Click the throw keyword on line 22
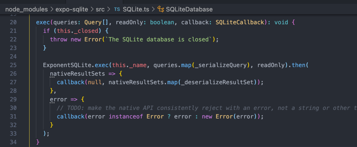This screenshot has width=357, height=147. coord(59,40)
